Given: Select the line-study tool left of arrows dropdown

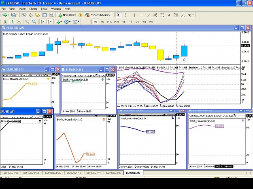Looking at the screenshot, I should tap(183, 15).
